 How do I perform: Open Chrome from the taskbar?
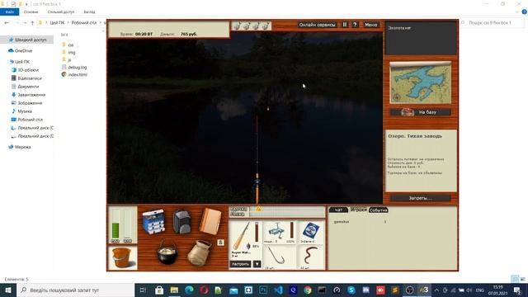pyautogui.click(x=308, y=290)
